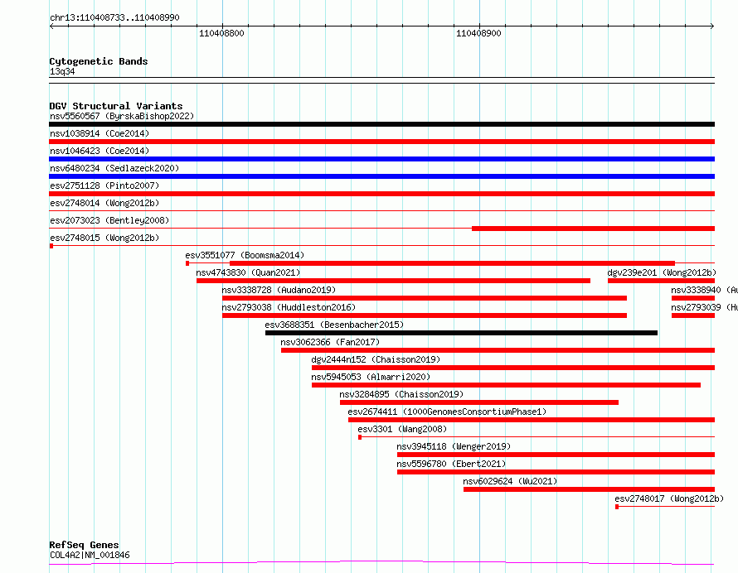The width and height of the screenshot is (738, 573).
Task: Click the small red start marker of esv3301
Action: point(360,437)
